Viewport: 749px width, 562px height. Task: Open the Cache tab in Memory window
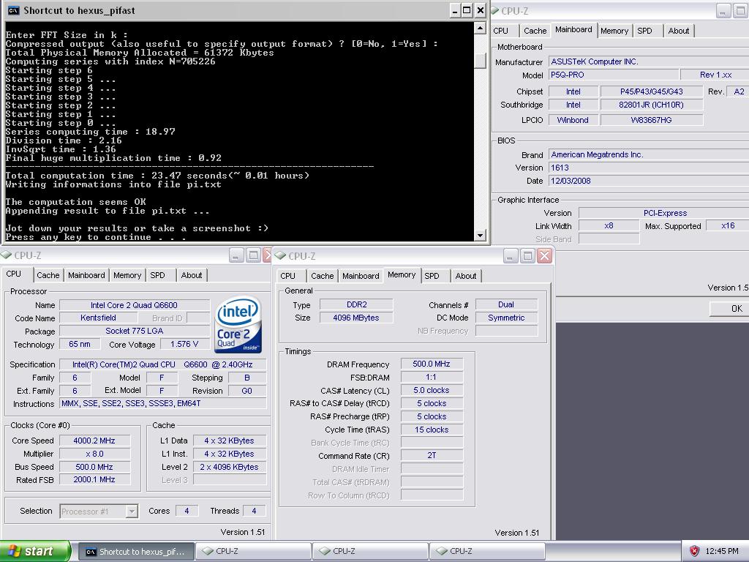pos(323,276)
